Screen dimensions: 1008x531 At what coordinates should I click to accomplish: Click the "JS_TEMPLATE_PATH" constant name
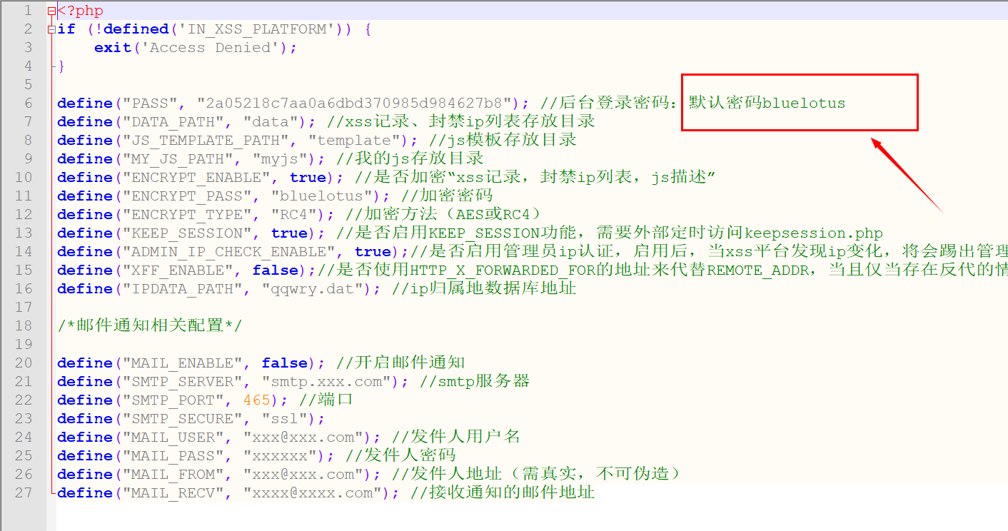click(206, 141)
